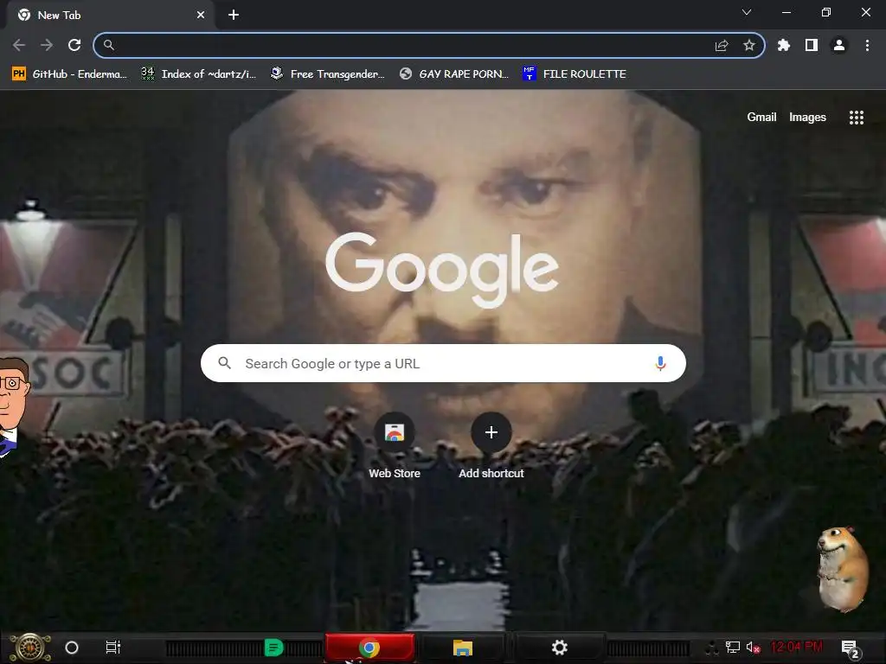This screenshot has height=664, width=886.
Task: Open Google Images link
Action: (x=807, y=117)
